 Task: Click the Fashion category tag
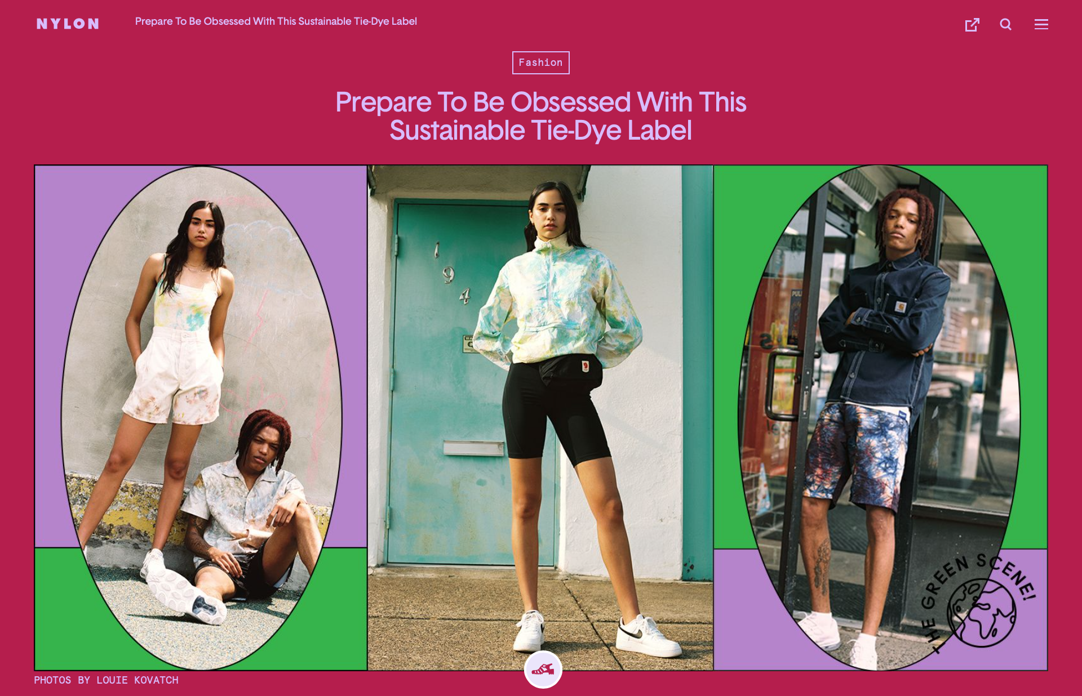tap(541, 63)
